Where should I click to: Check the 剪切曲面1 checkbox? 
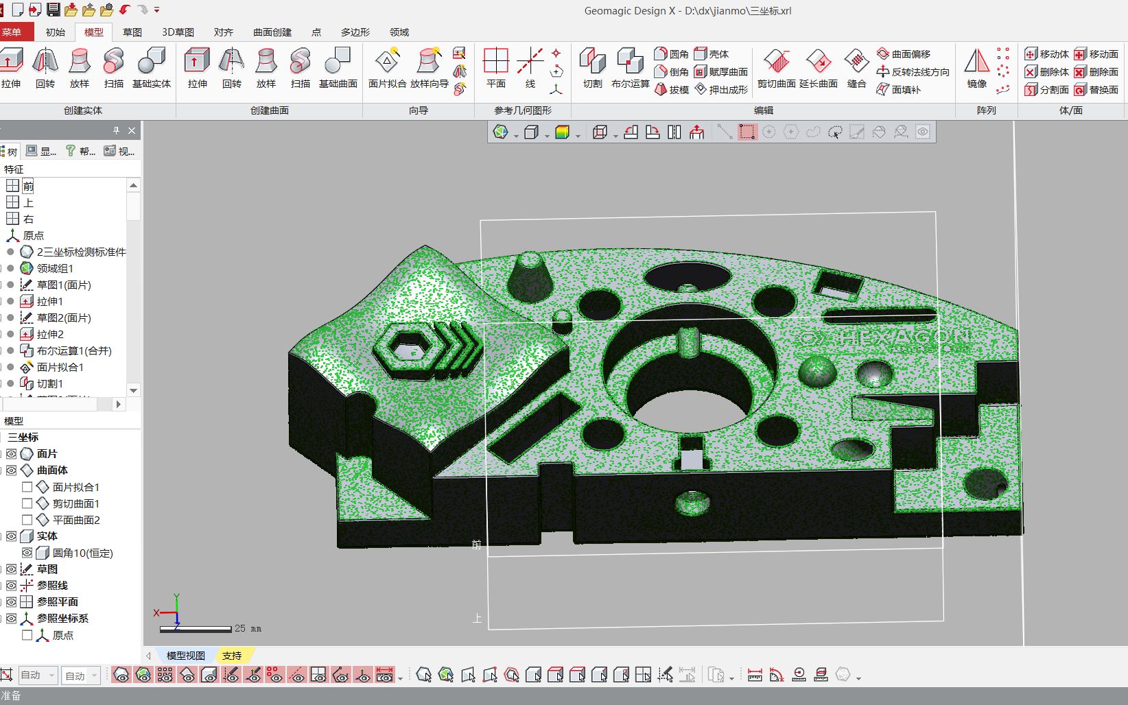(27, 503)
